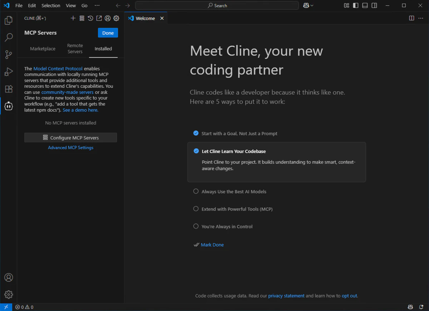
Task: Open the errors and warnings status item
Action: (x=24, y=307)
